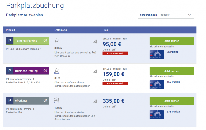Book eParking with 'Jetzt buchen'
This screenshot has width=206, height=130.
click(171, 101)
